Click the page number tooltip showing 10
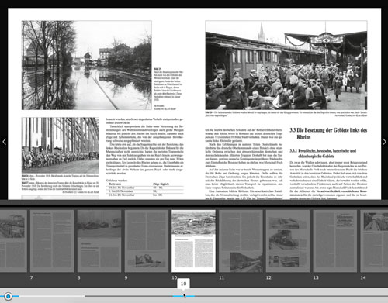This screenshot has width=388, height=303. coord(183,284)
